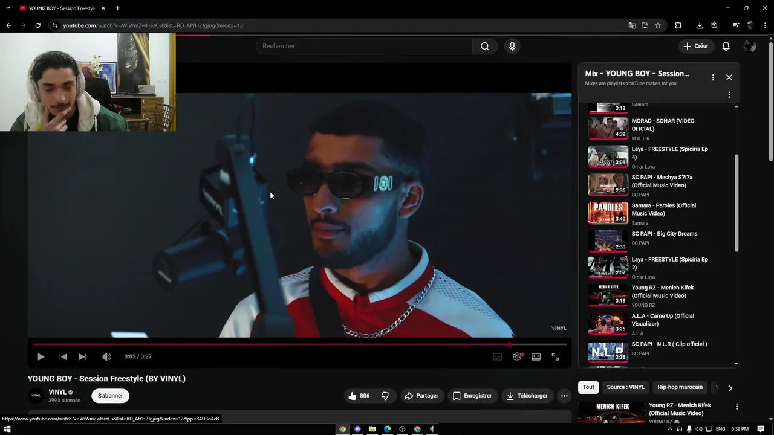Open more actions ellipsis below the video
774x435 pixels.
[564, 396]
